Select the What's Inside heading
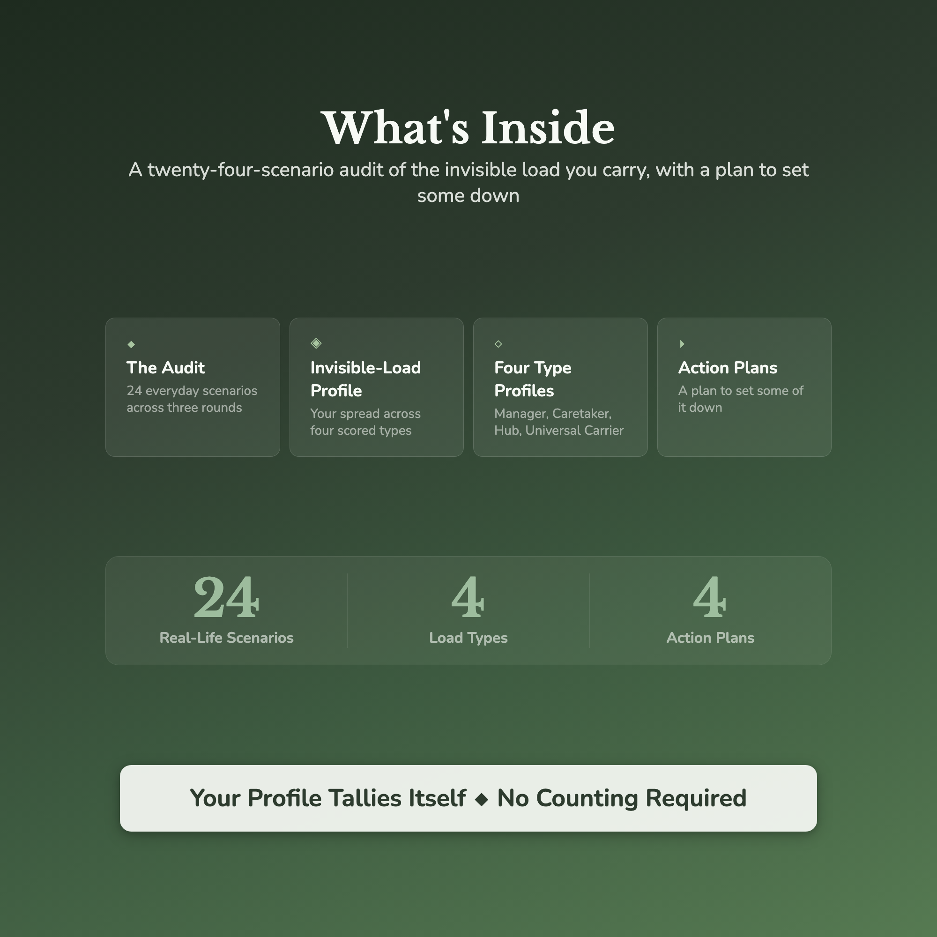Image resolution: width=937 pixels, height=937 pixels. [468, 127]
